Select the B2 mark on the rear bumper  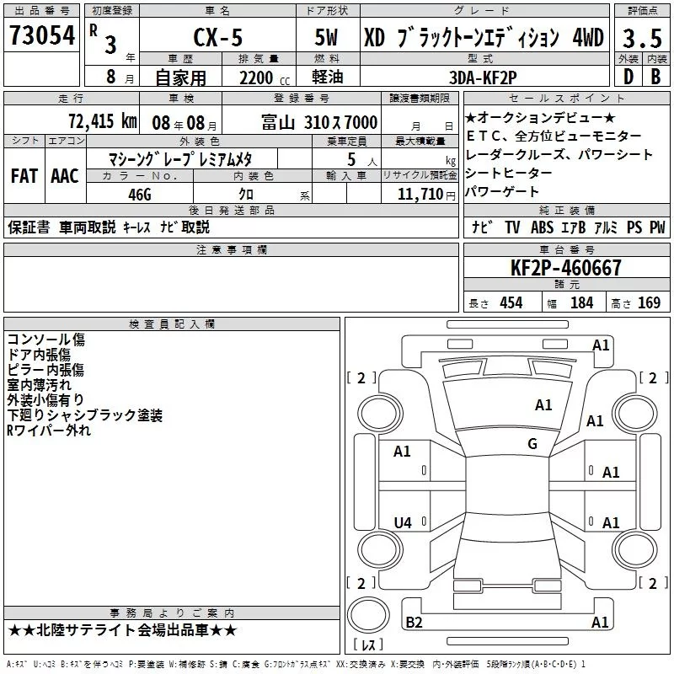414,623
